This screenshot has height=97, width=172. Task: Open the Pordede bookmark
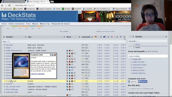point(66,9)
